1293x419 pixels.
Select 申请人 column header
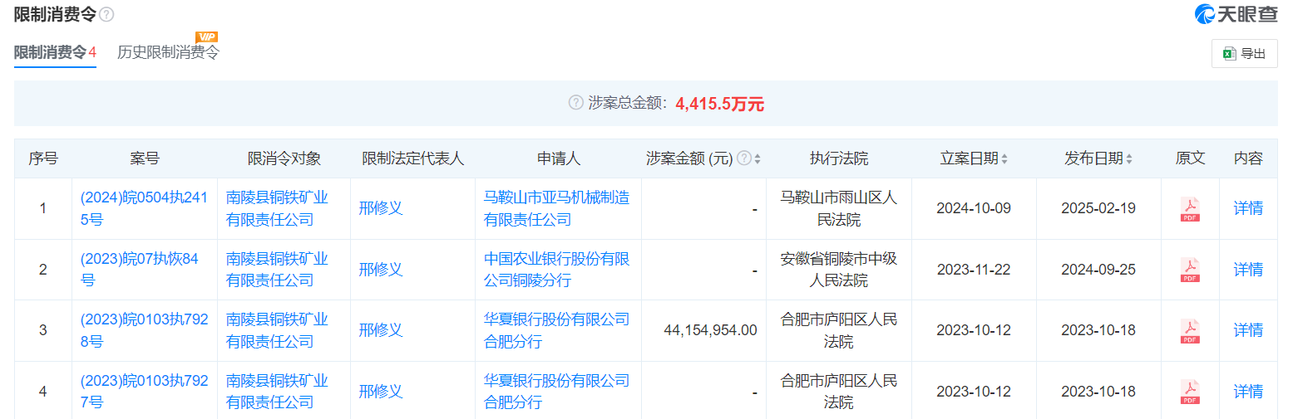[558, 158]
